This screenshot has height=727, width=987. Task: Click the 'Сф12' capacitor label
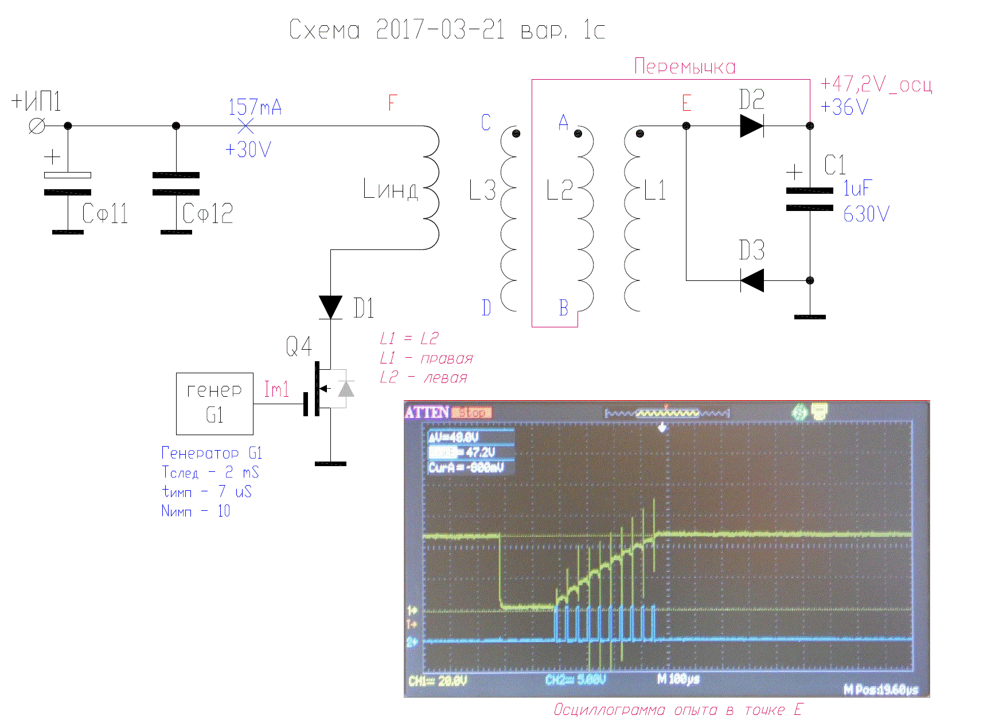(208, 213)
